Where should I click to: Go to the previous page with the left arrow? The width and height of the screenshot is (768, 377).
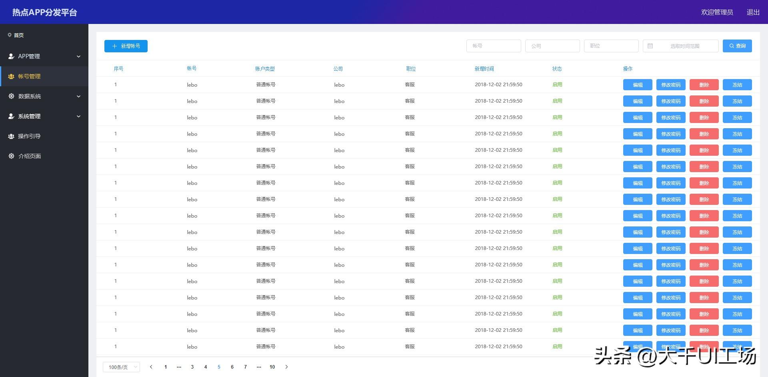click(x=151, y=367)
